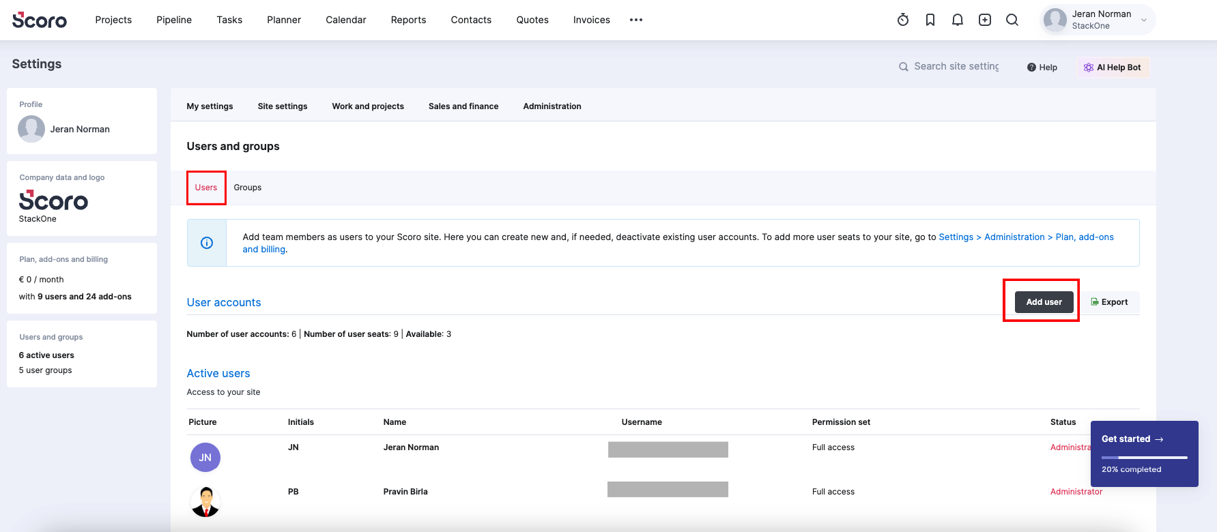
Task: Switch to the Groups tab
Action: 248,188
